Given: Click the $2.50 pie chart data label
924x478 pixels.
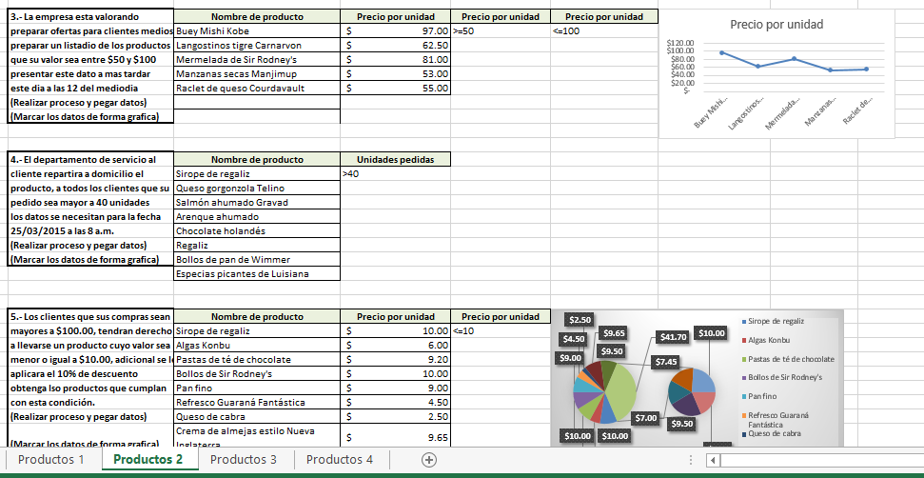Looking at the screenshot, I should (578, 320).
